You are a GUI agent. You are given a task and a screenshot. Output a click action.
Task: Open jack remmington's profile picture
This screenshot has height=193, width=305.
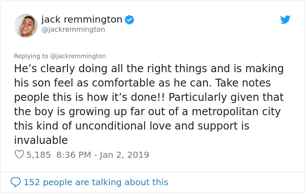pos(26,25)
